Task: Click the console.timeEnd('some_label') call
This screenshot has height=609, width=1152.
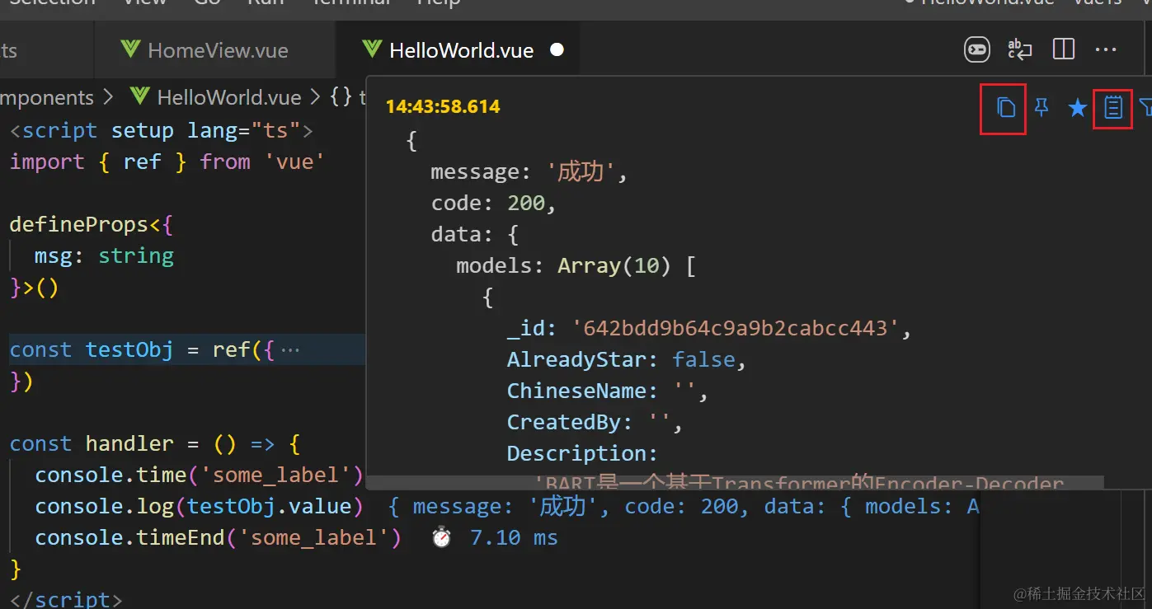Action: tap(218, 538)
